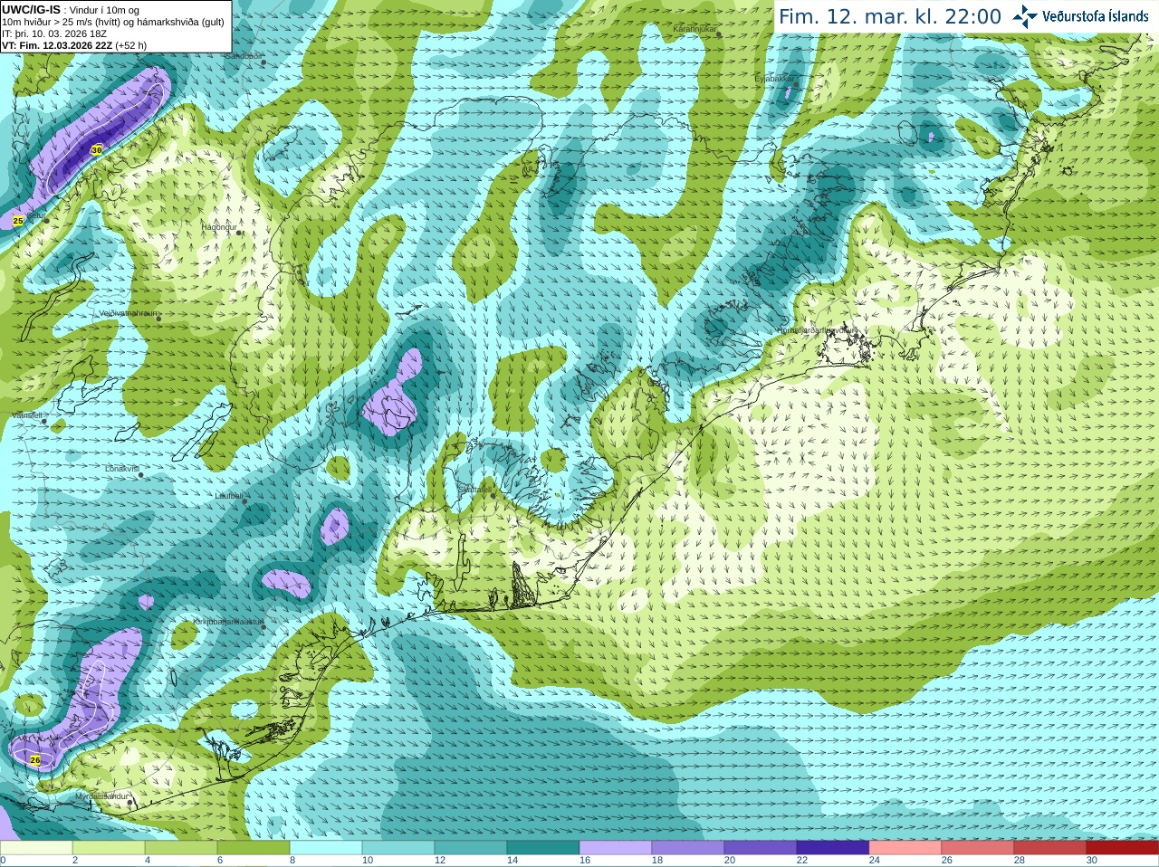
Task: Select the 2–4 m/s legend color swatch
Action: click(109, 848)
